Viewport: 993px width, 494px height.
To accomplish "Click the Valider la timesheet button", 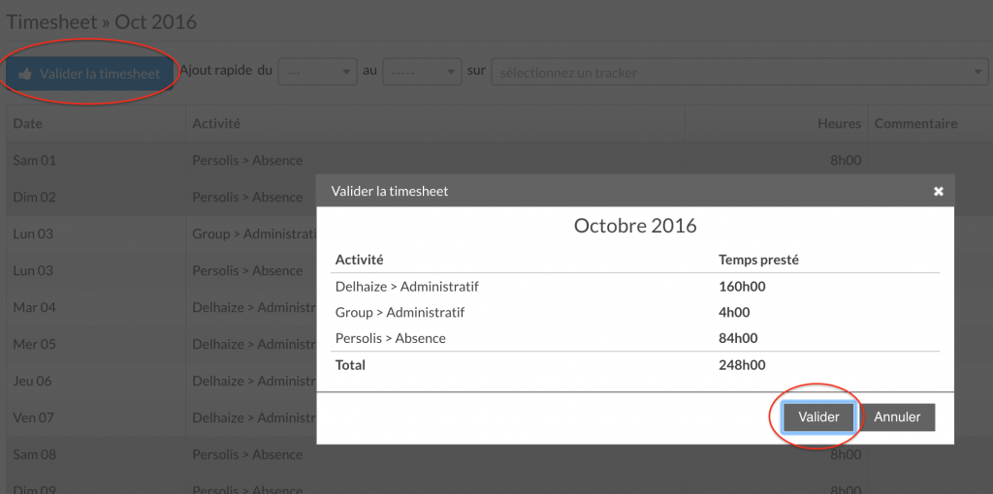I will coord(90,74).
